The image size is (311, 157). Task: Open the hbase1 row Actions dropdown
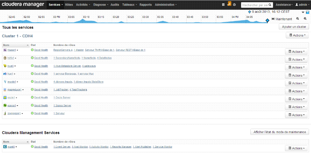click(x=296, y=52)
